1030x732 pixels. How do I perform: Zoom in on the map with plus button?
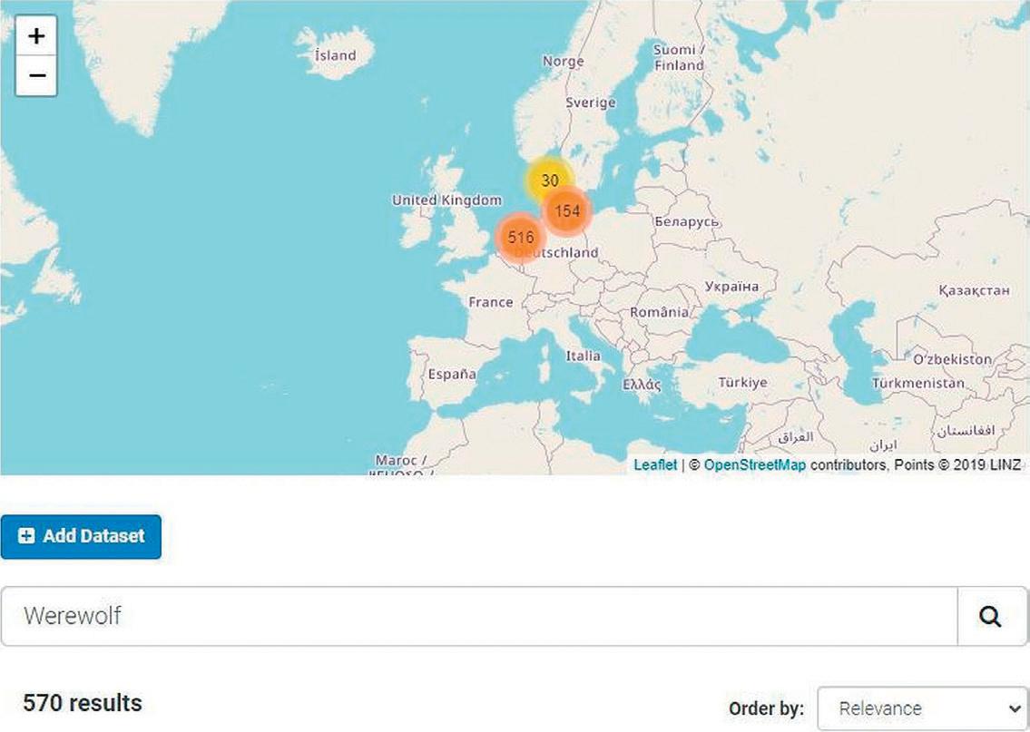pyautogui.click(x=36, y=35)
